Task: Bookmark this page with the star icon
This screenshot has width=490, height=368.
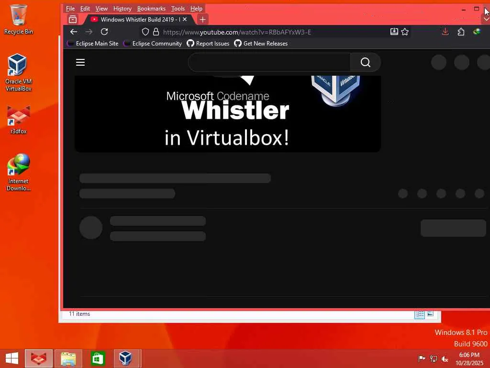Action: coord(405,32)
